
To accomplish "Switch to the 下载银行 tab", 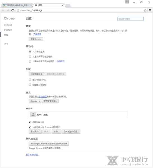I will pyautogui.click(x=17, y=5).
